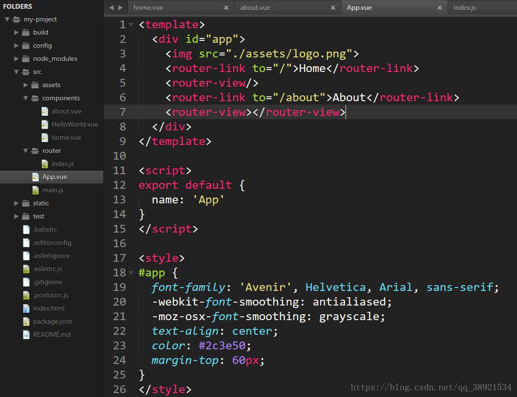Place cursor on line number 10

[x=119, y=156]
